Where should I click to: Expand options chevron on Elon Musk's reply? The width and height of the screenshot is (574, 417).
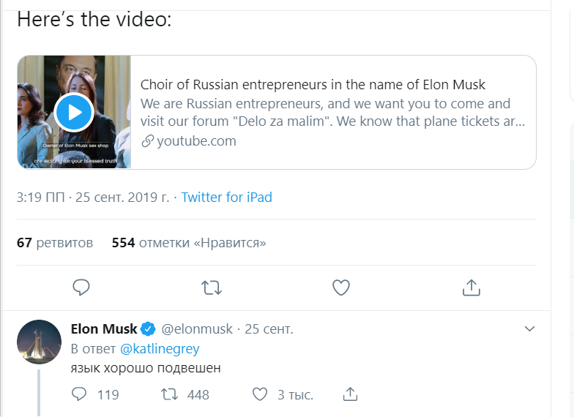tap(530, 329)
